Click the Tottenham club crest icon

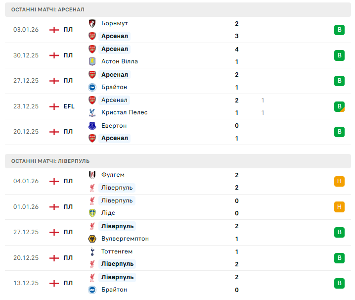tap(92, 251)
